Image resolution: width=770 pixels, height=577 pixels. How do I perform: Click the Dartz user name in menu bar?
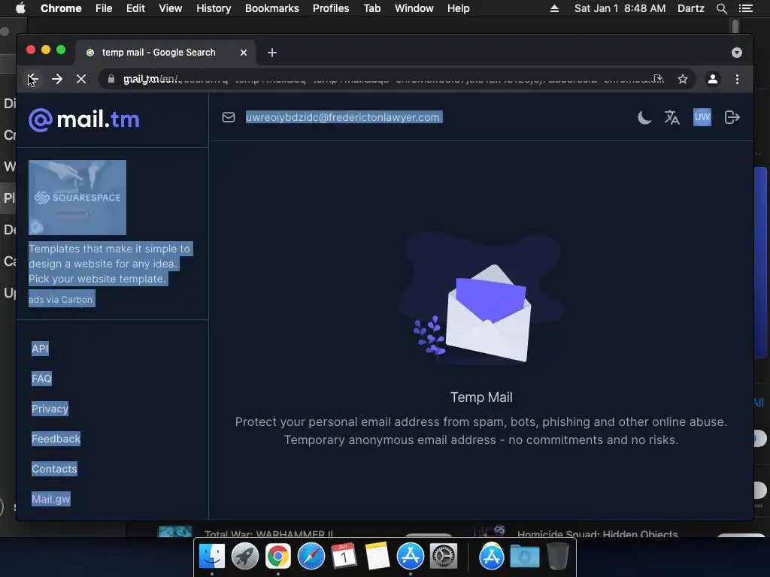point(691,8)
